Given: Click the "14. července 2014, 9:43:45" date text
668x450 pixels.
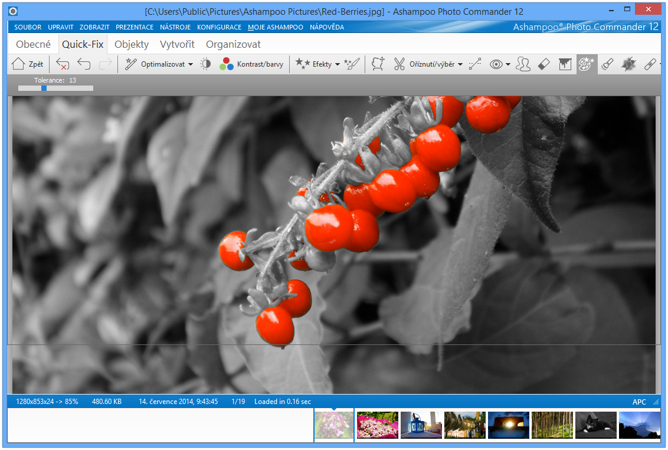Looking at the screenshot, I should (x=178, y=402).
